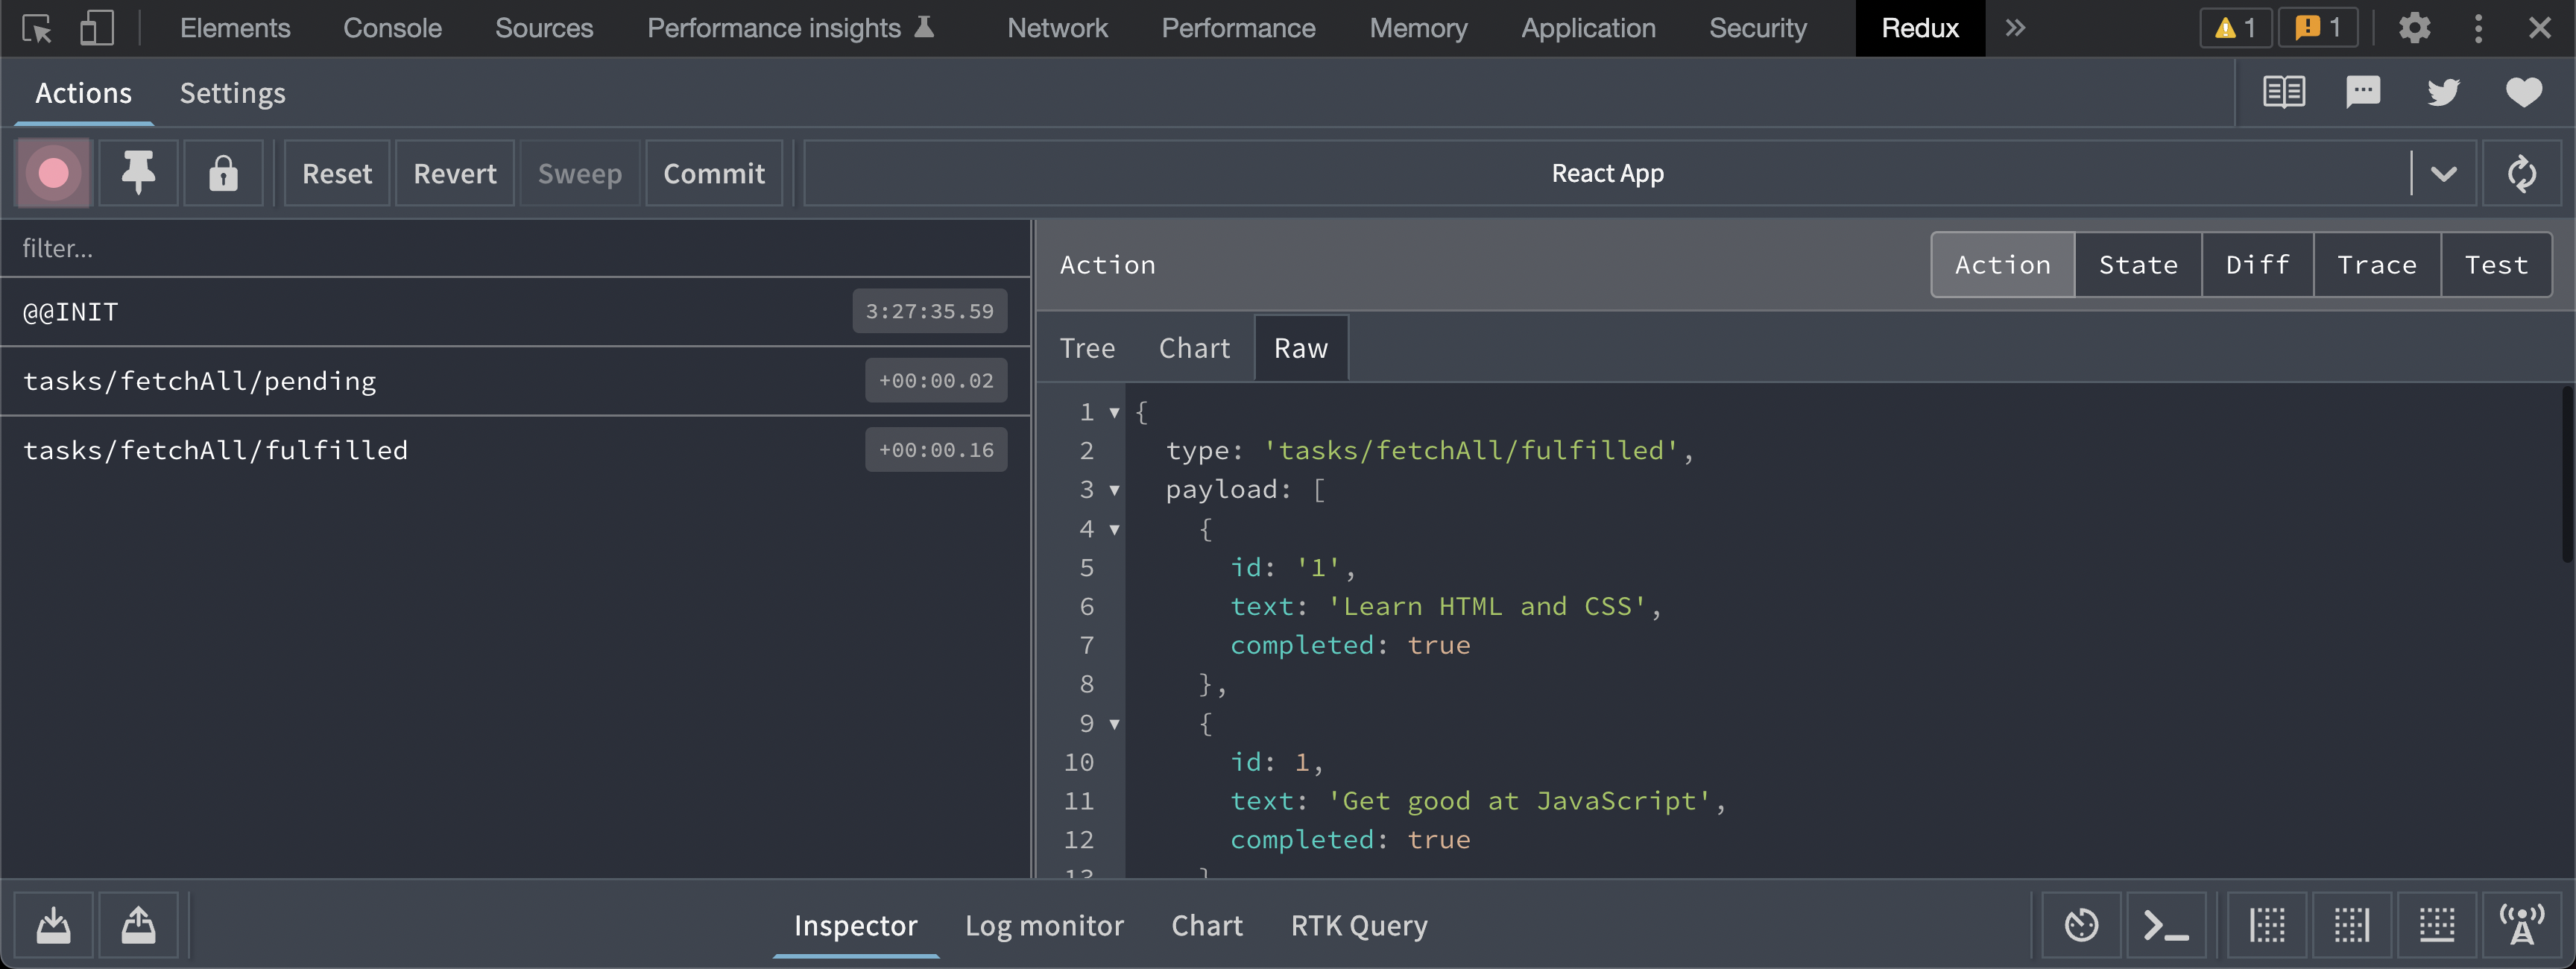Toggle the lock changes padlock
The image size is (2576, 969).
pos(223,173)
